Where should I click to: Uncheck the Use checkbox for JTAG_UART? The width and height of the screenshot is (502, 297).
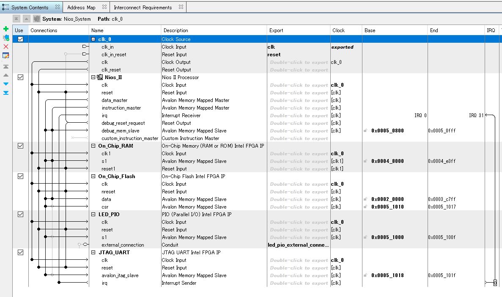20,253
